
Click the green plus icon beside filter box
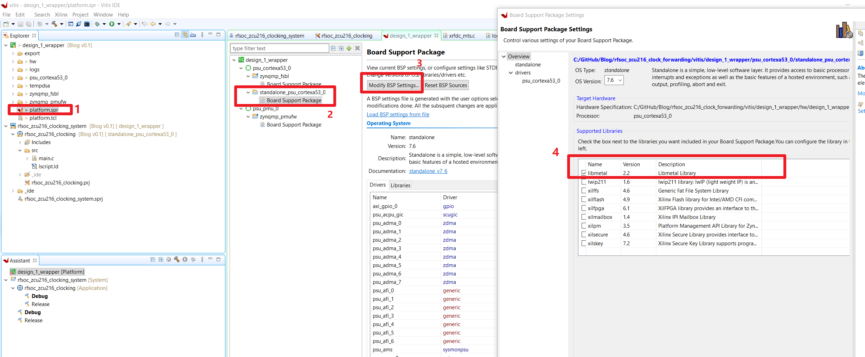point(349,48)
